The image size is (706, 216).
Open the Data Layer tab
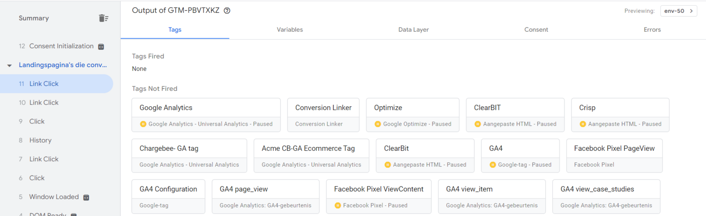pyautogui.click(x=413, y=30)
